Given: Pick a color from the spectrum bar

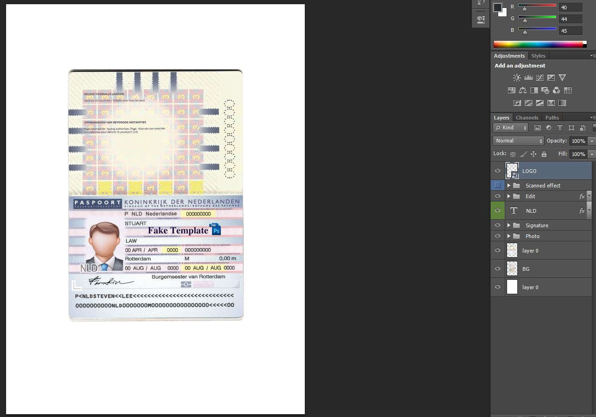Looking at the screenshot, I should coord(538,44).
